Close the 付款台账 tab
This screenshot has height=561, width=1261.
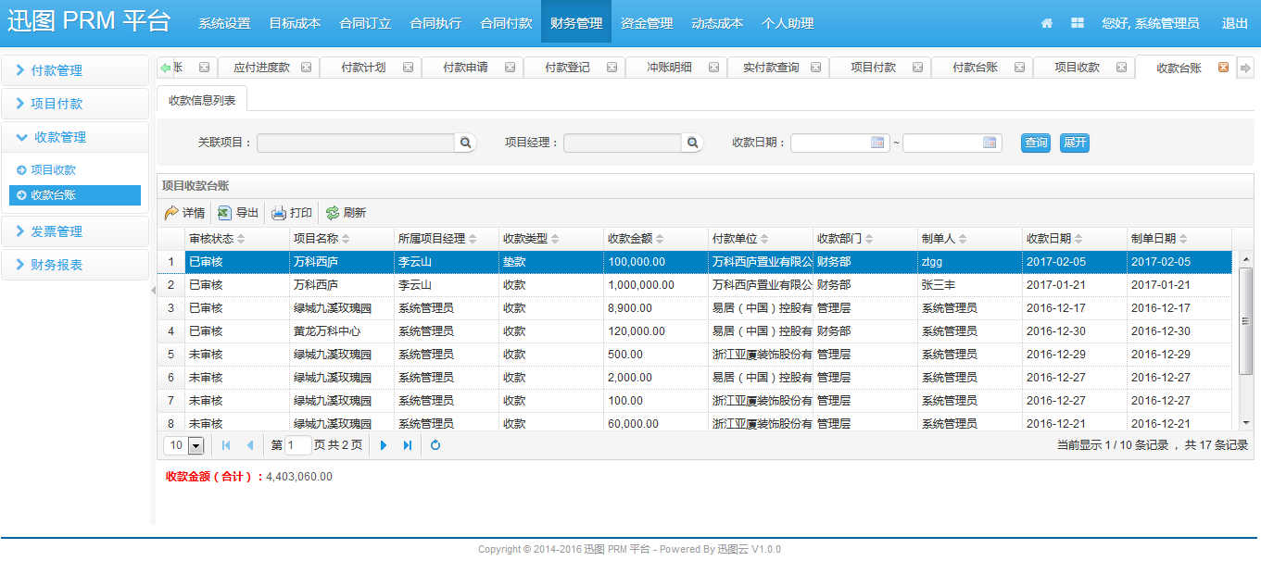pyautogui.click(x=1019, y=68)
